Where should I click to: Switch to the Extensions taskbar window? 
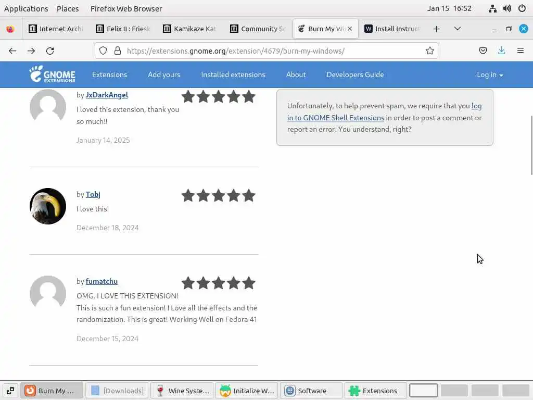[376, 391]
